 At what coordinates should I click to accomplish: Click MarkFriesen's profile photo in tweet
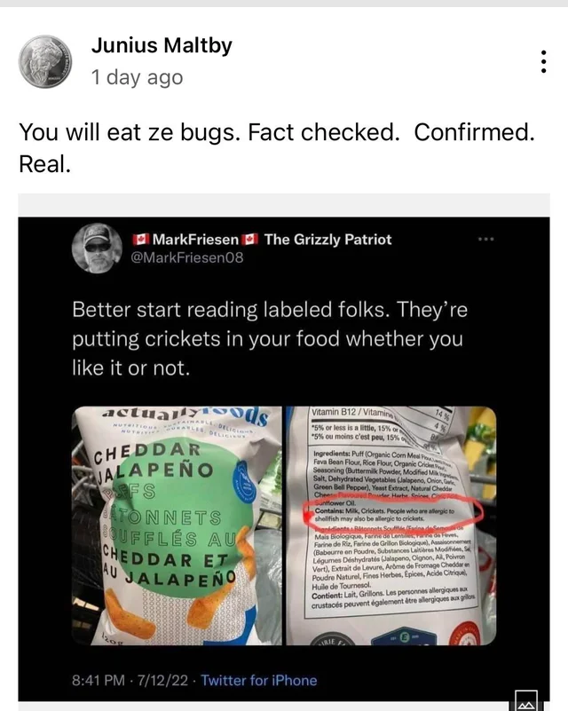click(x=97, y=248)
